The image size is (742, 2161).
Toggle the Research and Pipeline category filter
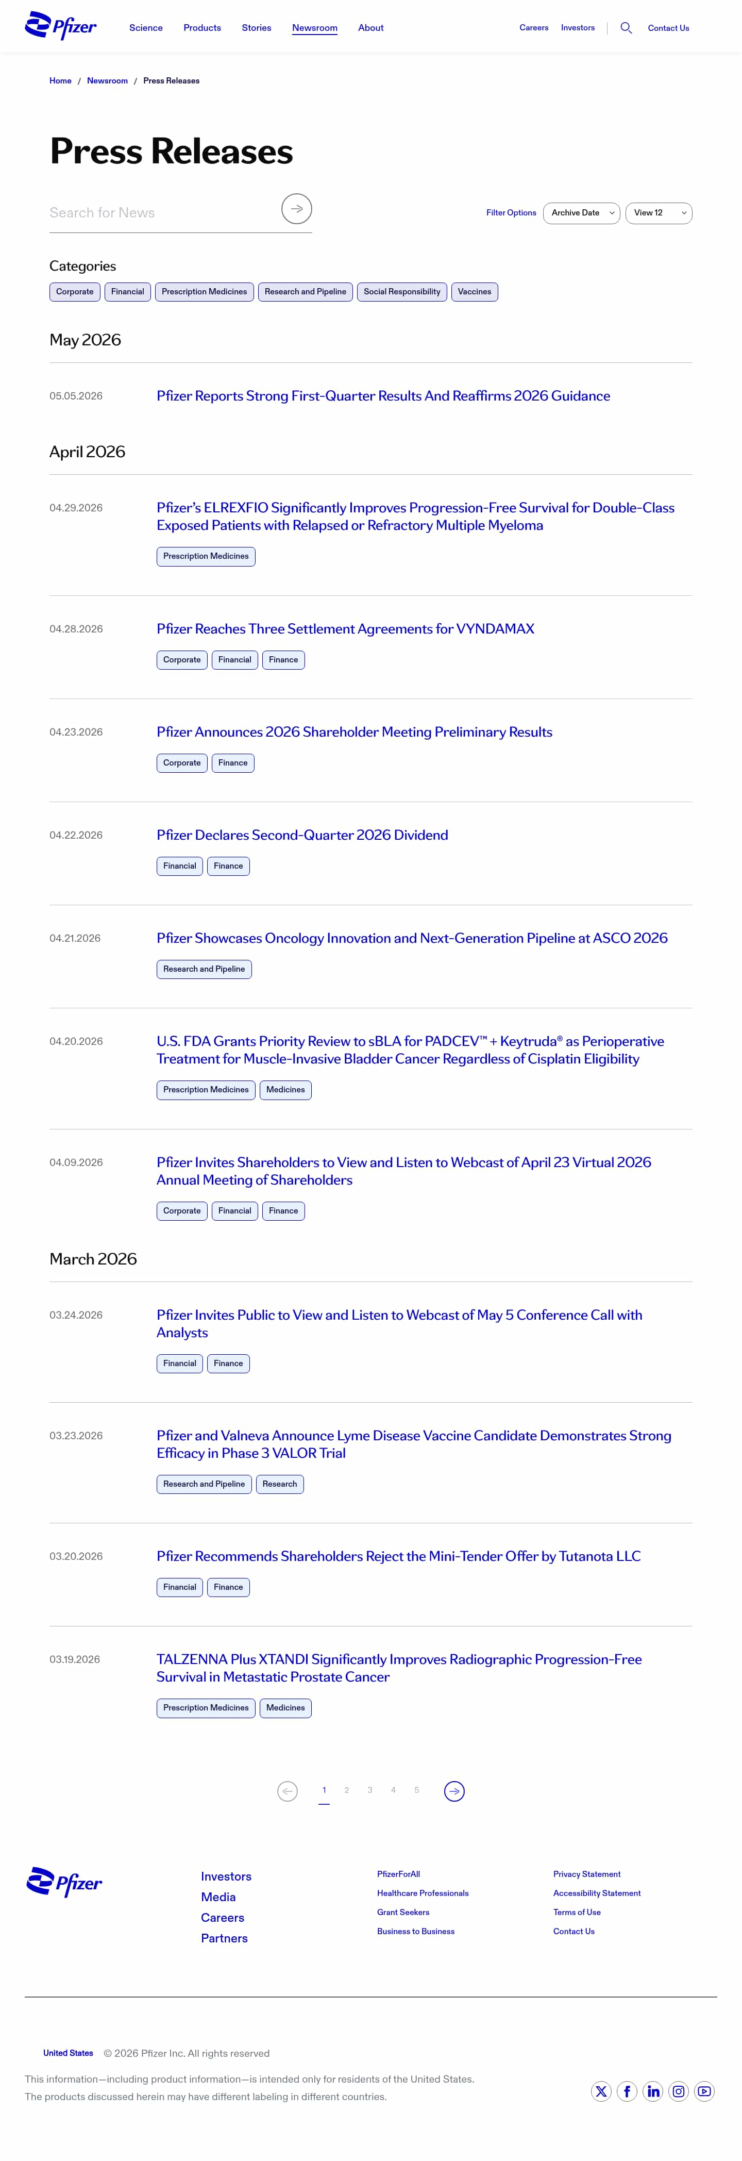pos(305,292)
